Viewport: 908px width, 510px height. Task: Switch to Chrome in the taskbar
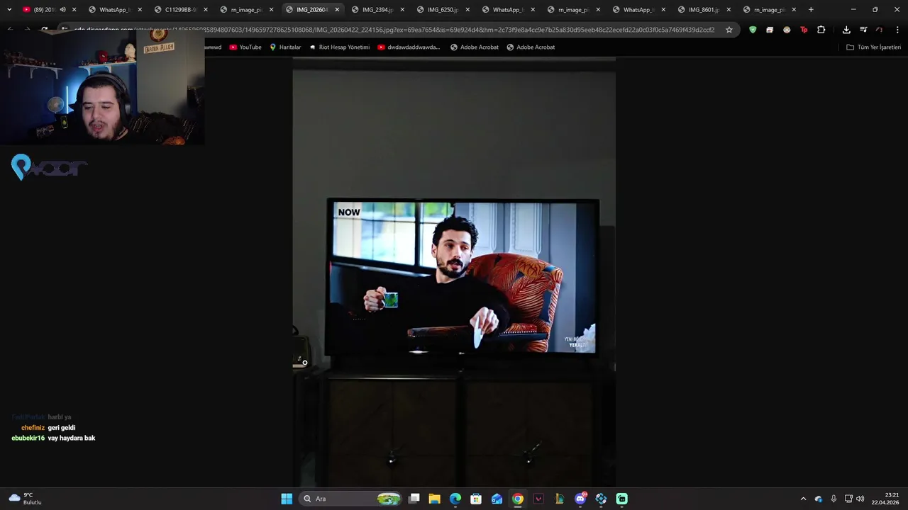click(518, 499)
